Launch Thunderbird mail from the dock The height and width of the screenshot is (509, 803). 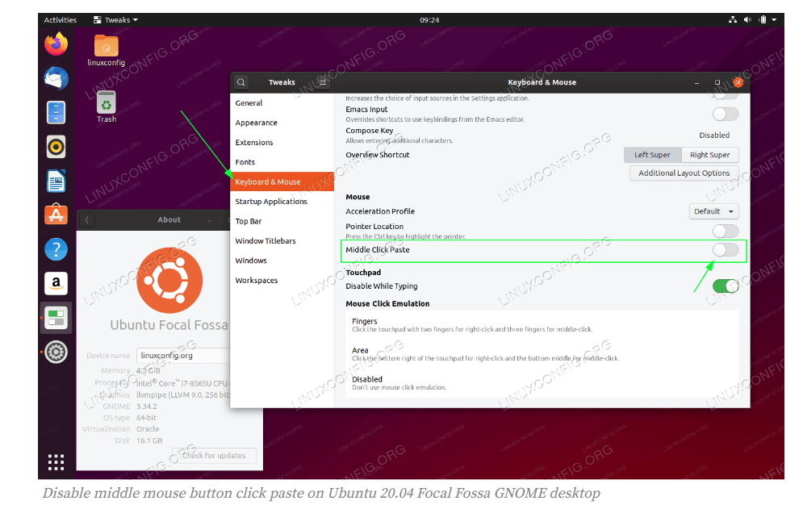tap(56, 79)
